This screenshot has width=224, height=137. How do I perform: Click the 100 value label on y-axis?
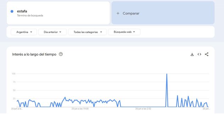pos(13,74)
